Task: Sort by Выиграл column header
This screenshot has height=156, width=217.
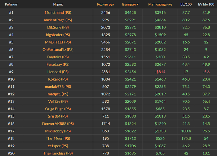Action: tap(129, 4)
